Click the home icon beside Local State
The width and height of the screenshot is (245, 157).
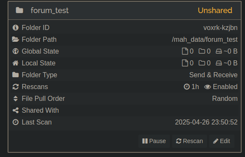(16, 63)
